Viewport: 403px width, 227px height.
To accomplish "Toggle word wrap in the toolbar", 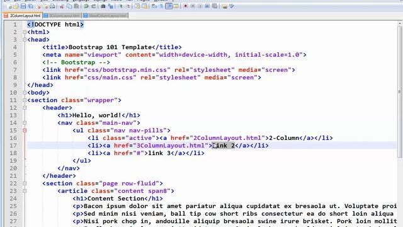I will [154, 6].
